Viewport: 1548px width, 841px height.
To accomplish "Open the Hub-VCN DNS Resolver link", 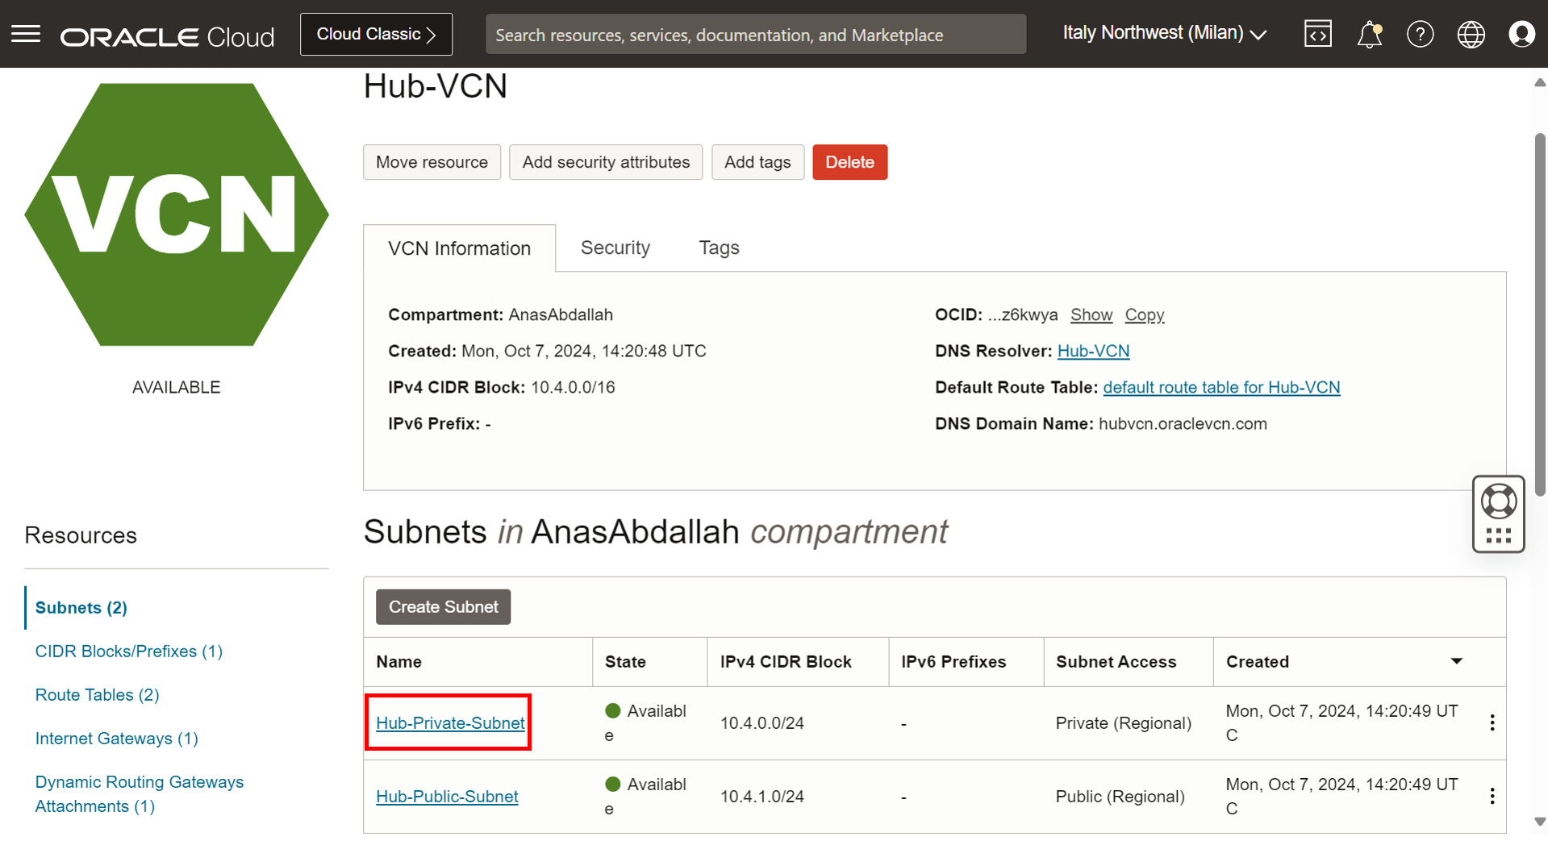I will (x=1093, y=351).
